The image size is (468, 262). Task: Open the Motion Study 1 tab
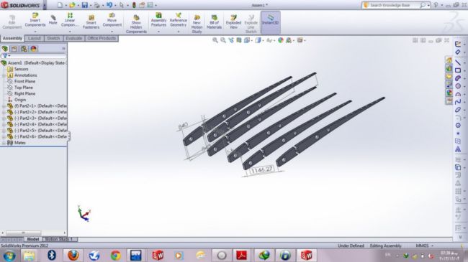pyautogui.click(x=59, y=239)
